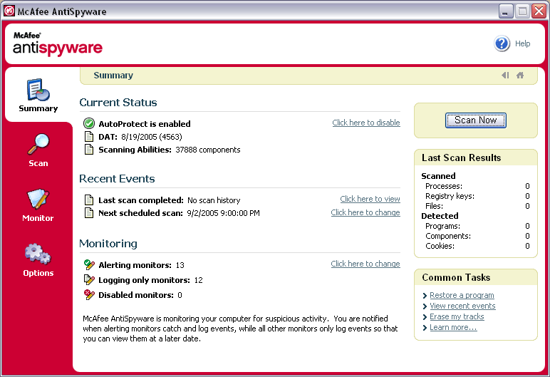Click the Monitoring heading
Screen dimensions: 550x377
tap(108, 244)
